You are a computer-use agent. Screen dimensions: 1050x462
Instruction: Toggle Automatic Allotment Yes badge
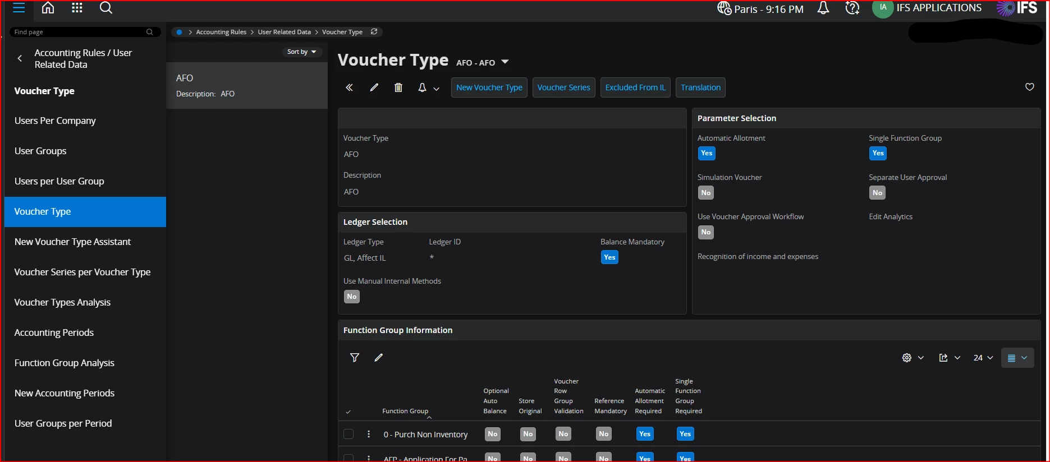[x=707, y=153]
